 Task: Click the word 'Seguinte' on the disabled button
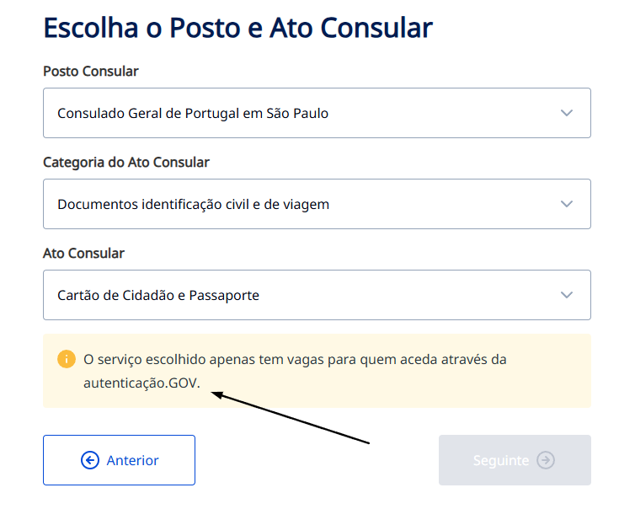tap(500, 460)
